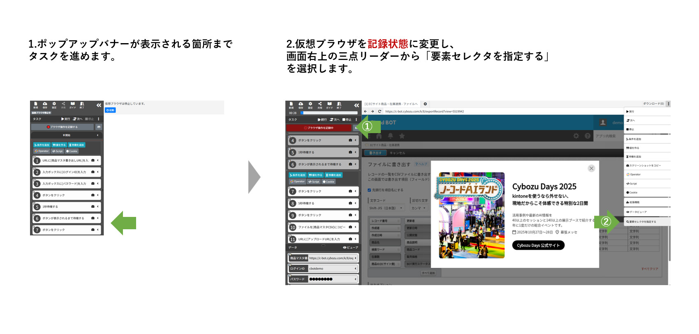Go back in the virtual browser
The image size is (699, 334).
click(366, 111)
